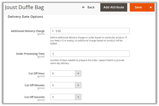
Task: Focus the Order Processing Time field
Action: pos(90,54)
